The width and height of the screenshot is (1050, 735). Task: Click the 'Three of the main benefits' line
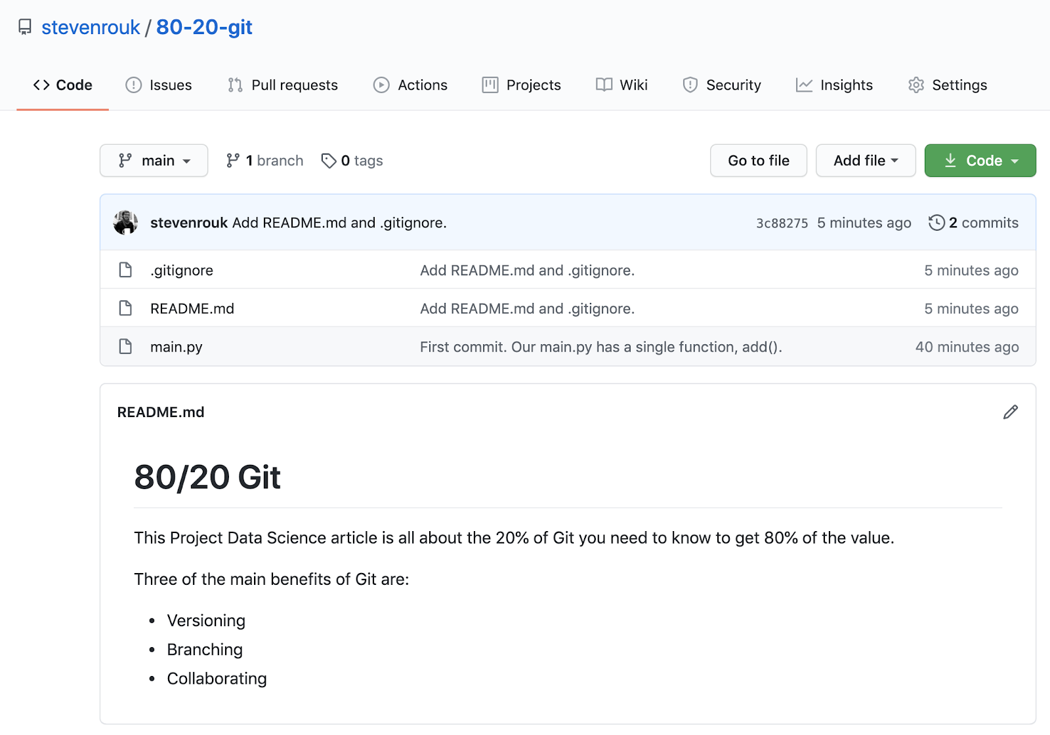tap(272, 579)
